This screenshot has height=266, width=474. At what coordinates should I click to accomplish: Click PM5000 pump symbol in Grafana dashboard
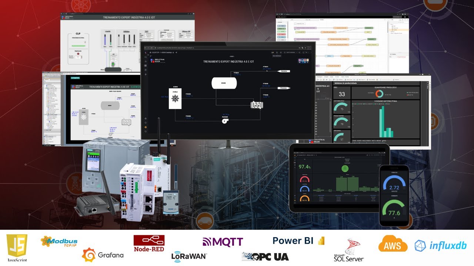225,121
